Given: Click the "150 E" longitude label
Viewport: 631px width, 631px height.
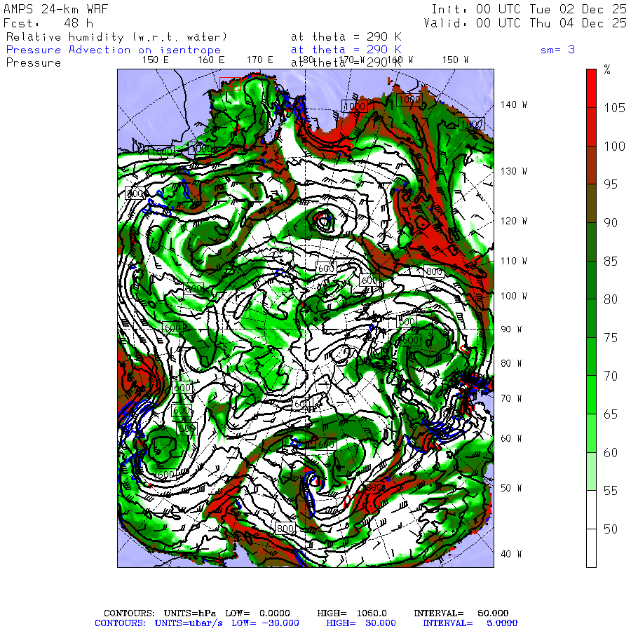Looking at the screenshot, I should (x=156, y=60).
